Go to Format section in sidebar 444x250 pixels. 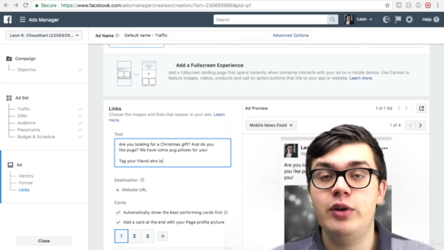pos(26,183)
